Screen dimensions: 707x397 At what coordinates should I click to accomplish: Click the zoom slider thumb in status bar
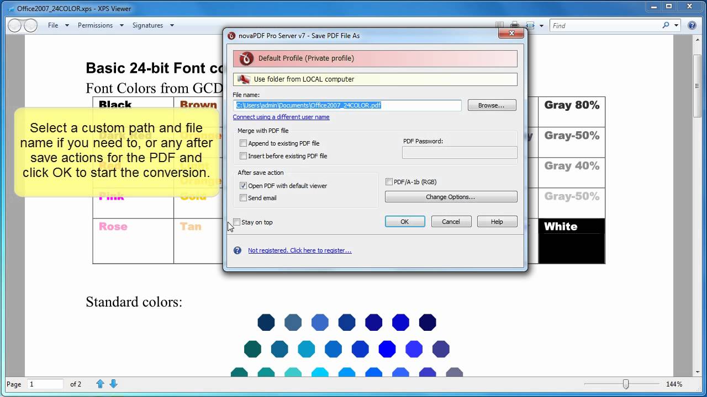(626, 384)
